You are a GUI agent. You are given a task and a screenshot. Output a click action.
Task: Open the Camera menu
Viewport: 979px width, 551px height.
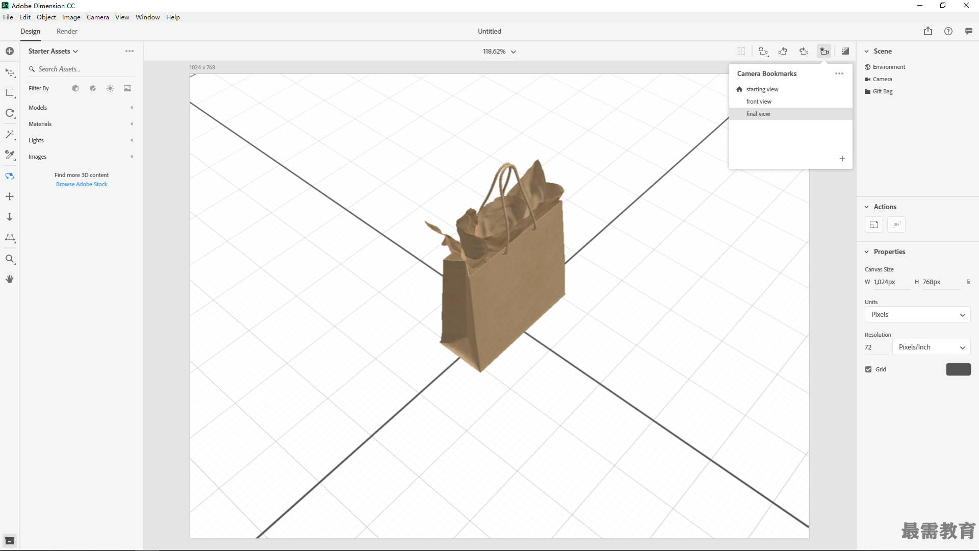tap(98, 17)
